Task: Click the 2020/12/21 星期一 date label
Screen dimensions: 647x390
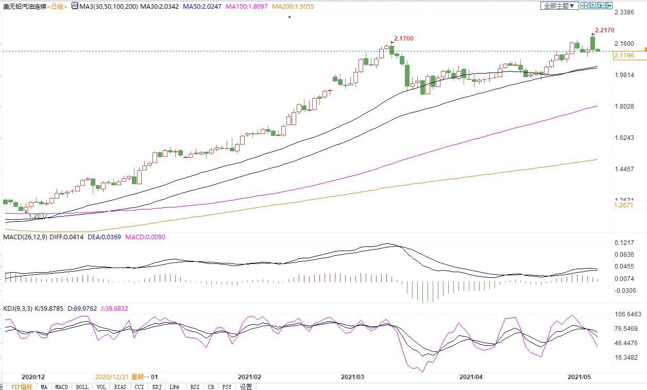Action: click(x=123, y=377)
